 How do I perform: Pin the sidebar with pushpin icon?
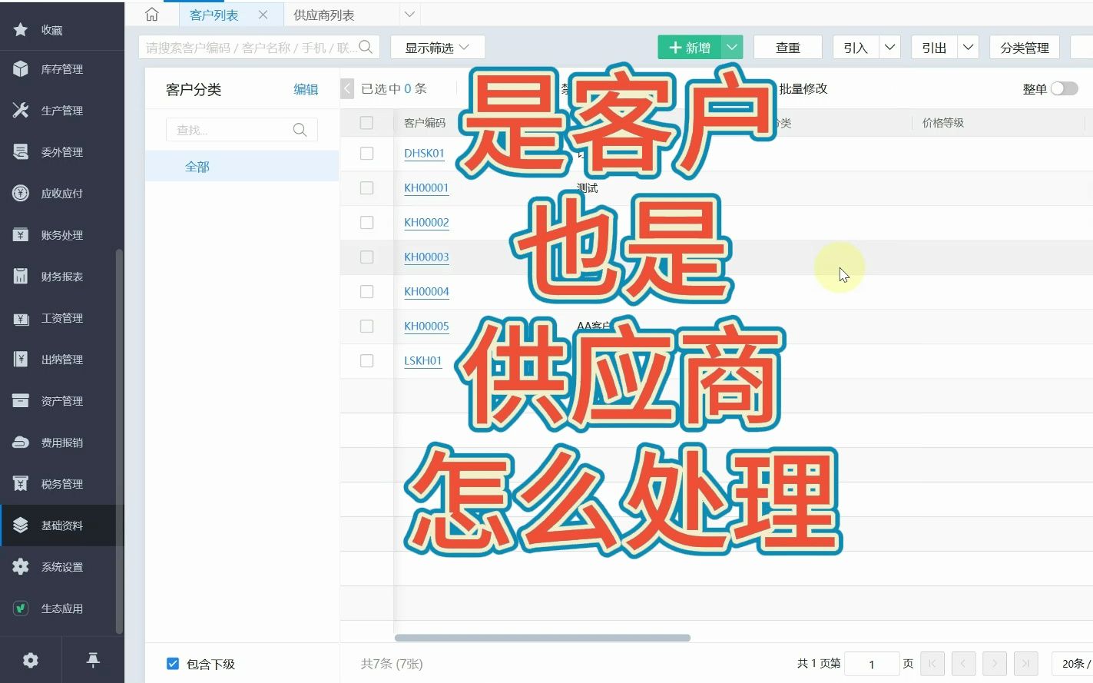93,660
